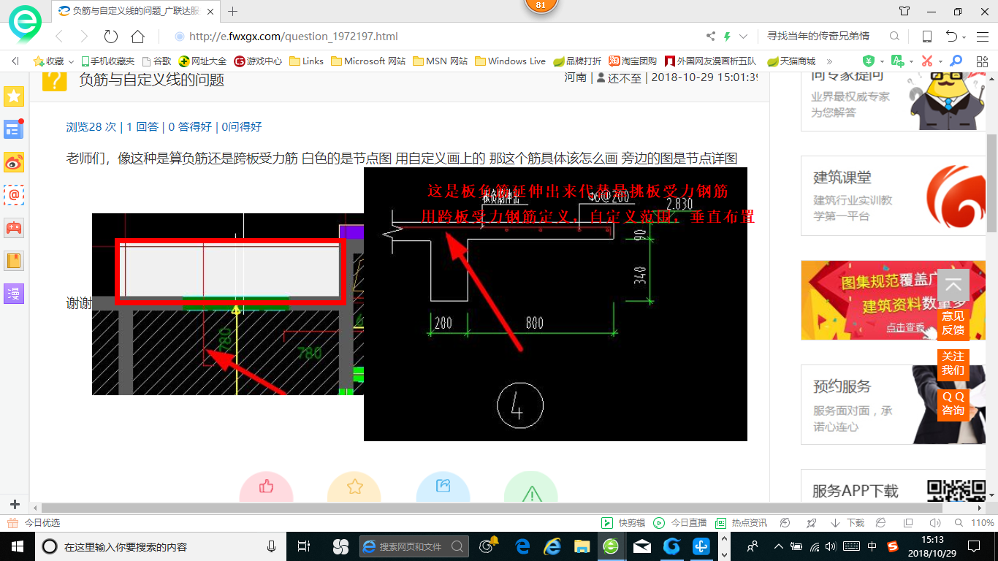Open 快剪辑 in status bar
Screen dimensions: 998x561
(x=624, y=523)
